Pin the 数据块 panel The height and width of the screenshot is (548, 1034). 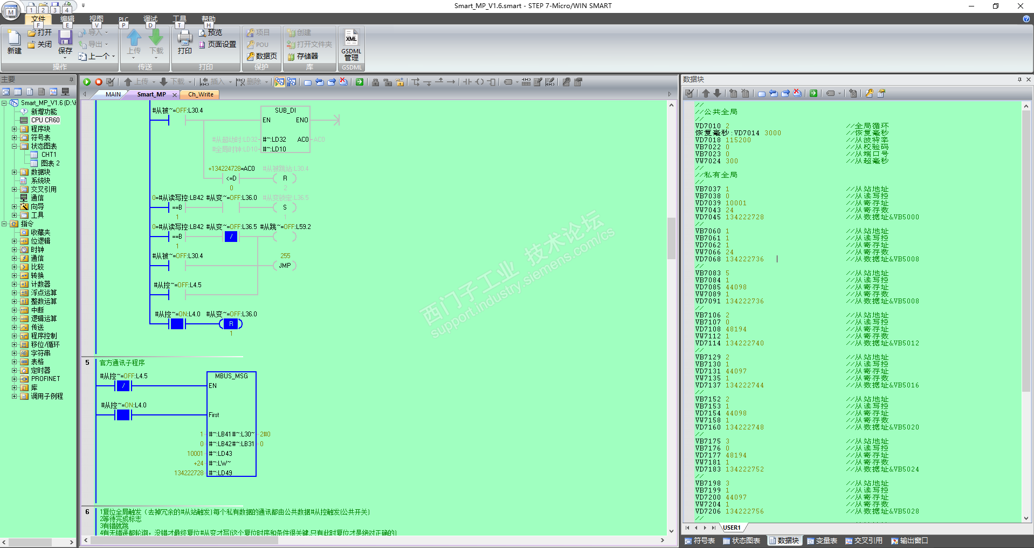coord(1019,79)
